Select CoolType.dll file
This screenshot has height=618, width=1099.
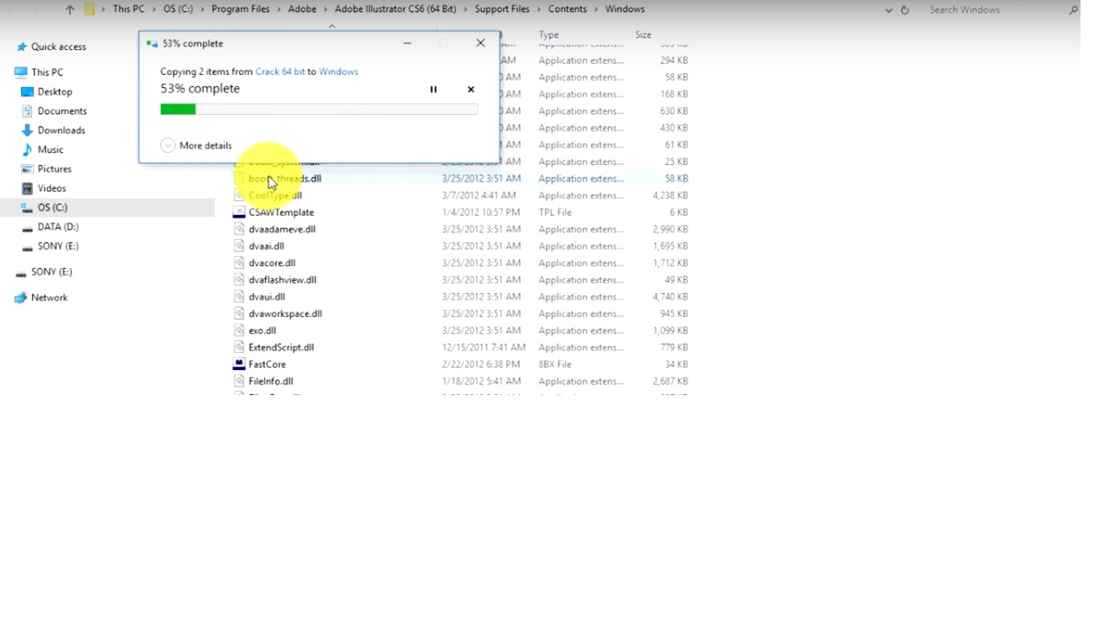coord(275,196)
